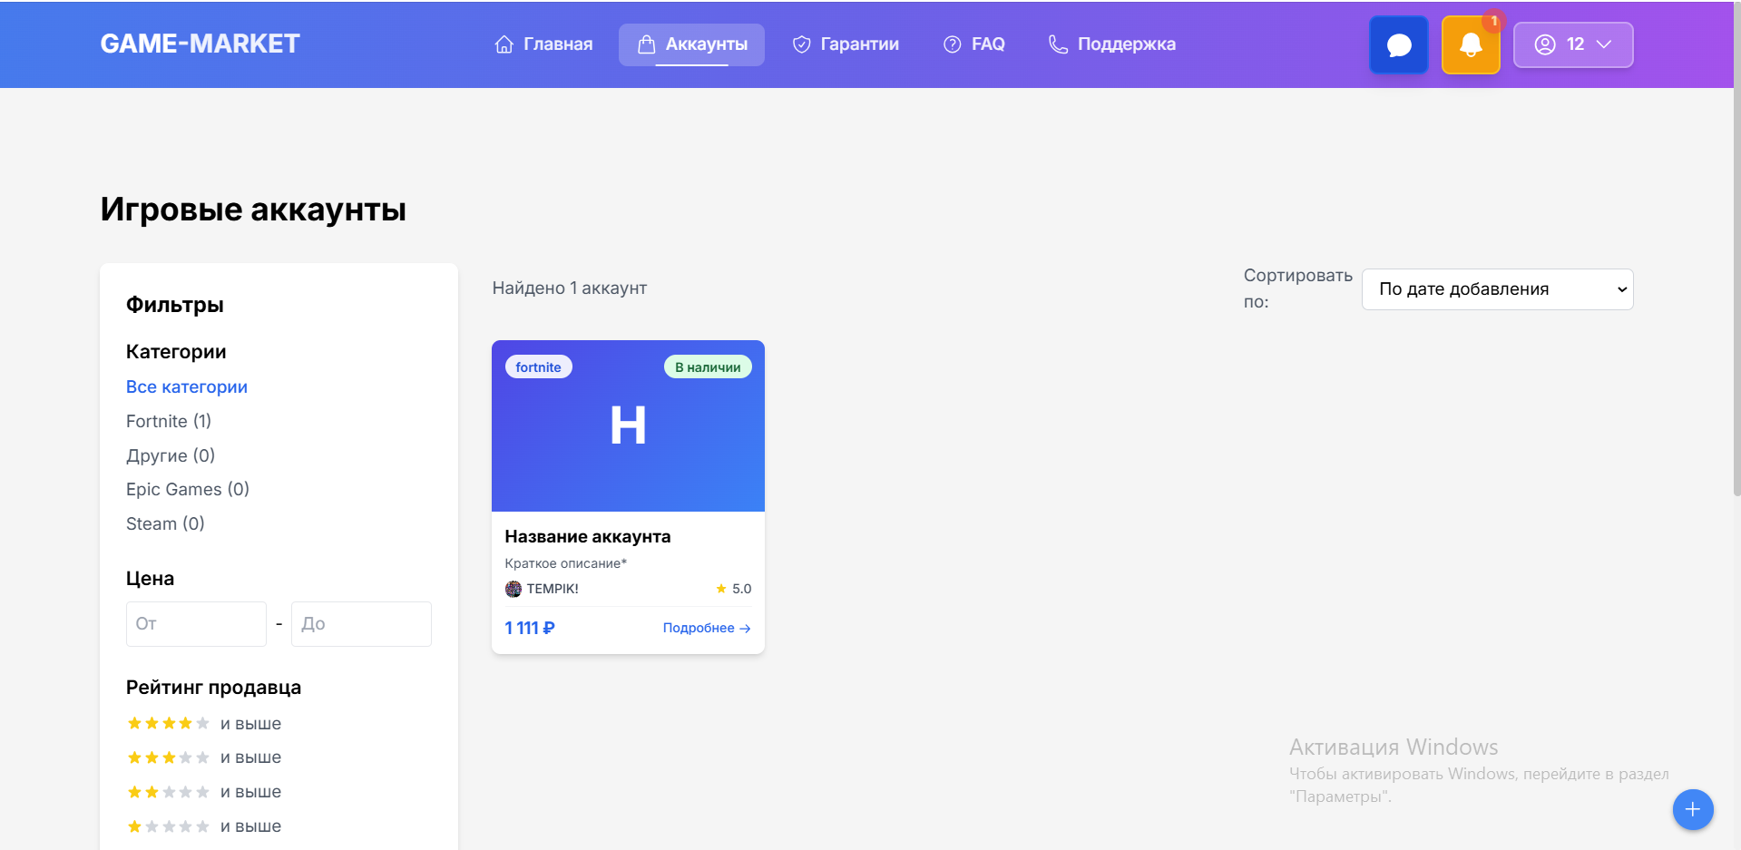The width and height of the screenshot is (1741, 850).
Task: Click the price 1 111 ₽
Action: click(530, 628)
